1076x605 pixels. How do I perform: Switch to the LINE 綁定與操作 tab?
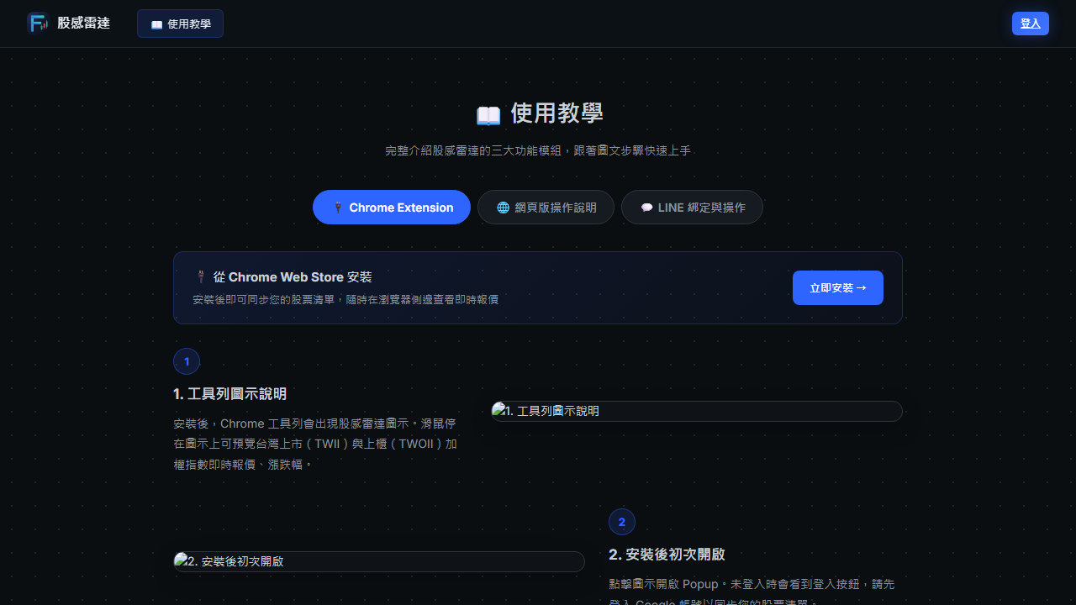tap(692, 208)
